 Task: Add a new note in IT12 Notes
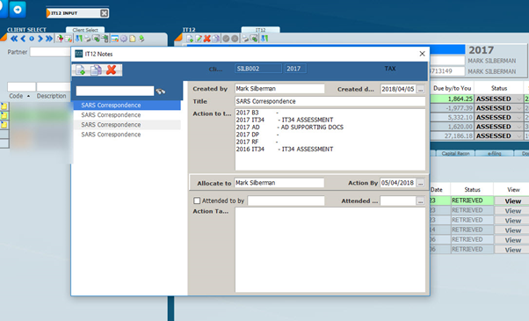tap(81, 69)
